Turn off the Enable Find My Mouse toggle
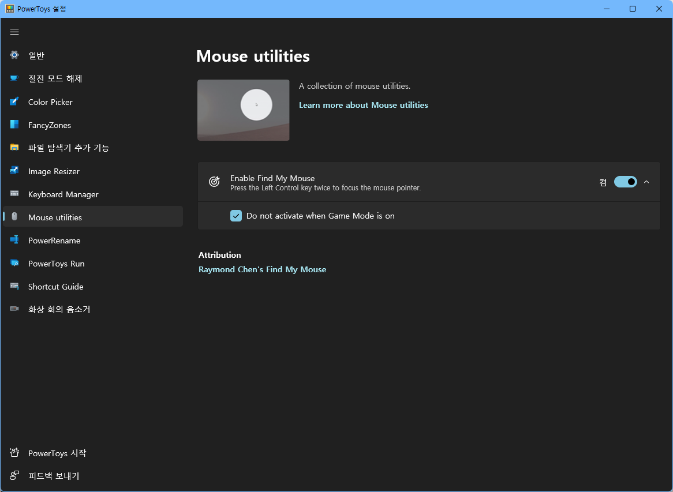Screen dimensions: 673x492 [x=625, y=182]
